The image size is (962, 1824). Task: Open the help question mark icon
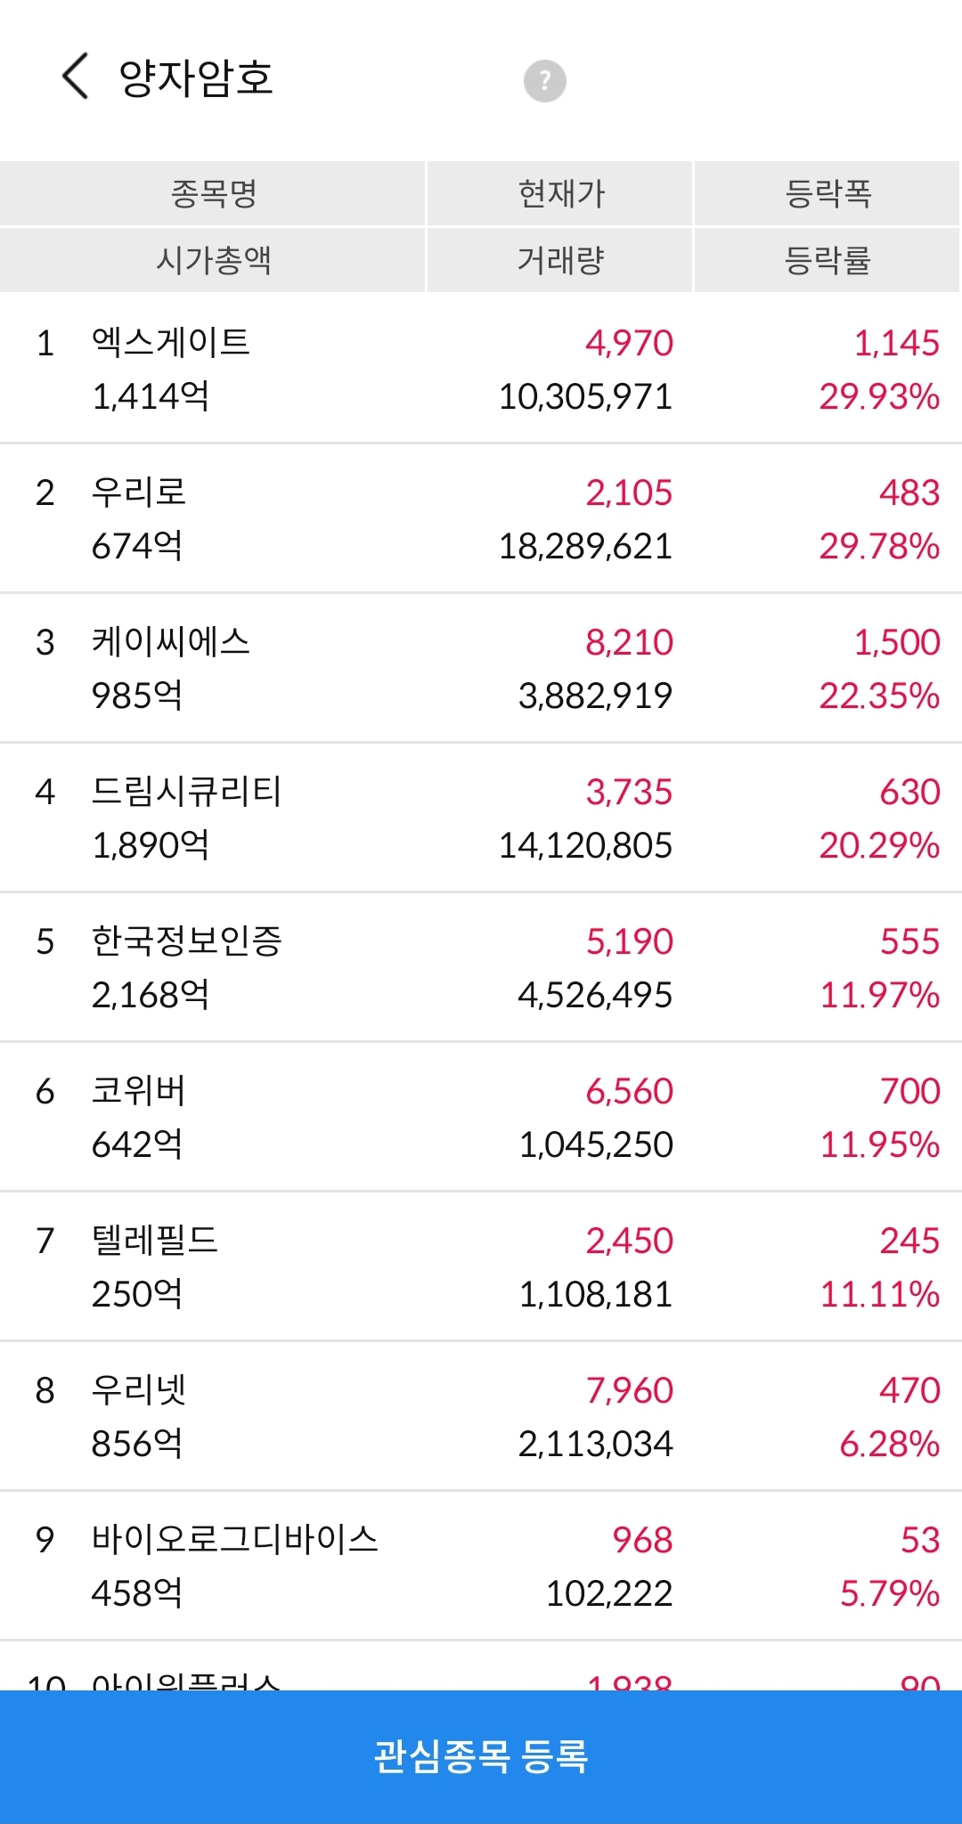click(544, 81)
